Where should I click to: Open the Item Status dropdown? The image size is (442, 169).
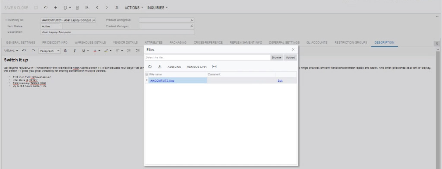pos(52,26)
